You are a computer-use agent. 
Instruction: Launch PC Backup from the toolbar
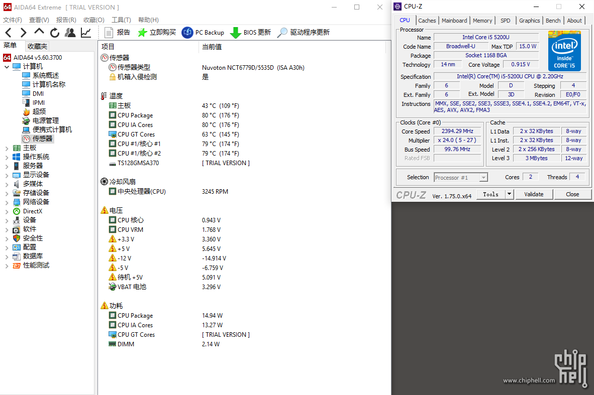pyautogui.click(x=203, y=33)
